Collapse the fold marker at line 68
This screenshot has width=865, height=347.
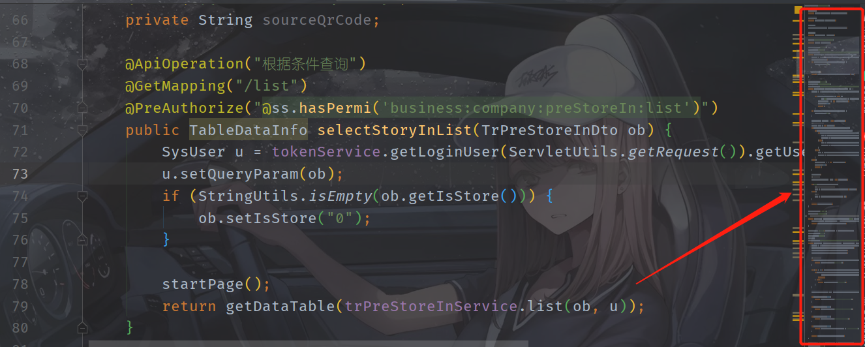click(x=82, y=64)
